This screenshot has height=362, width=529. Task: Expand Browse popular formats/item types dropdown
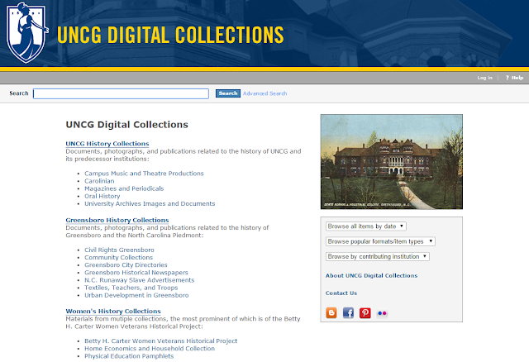point(380,241)
